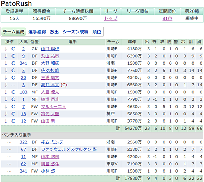Click the bench salary total 17830万

point(133,179)
